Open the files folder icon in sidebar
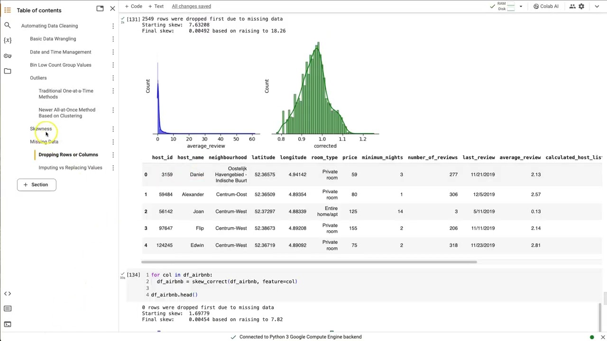The width and height of the screenshot is (607, 341). pyautogui.click(x=8, y=71)
